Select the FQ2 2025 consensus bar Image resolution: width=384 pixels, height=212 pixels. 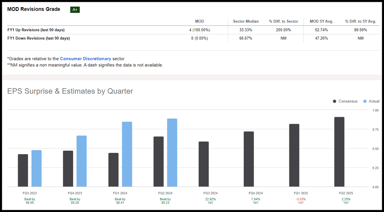[x=339, y=152]
